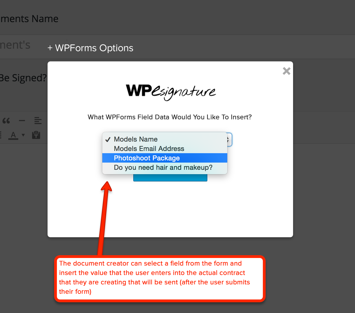
Task: Click the WPesignature logo
Action: 171,92
